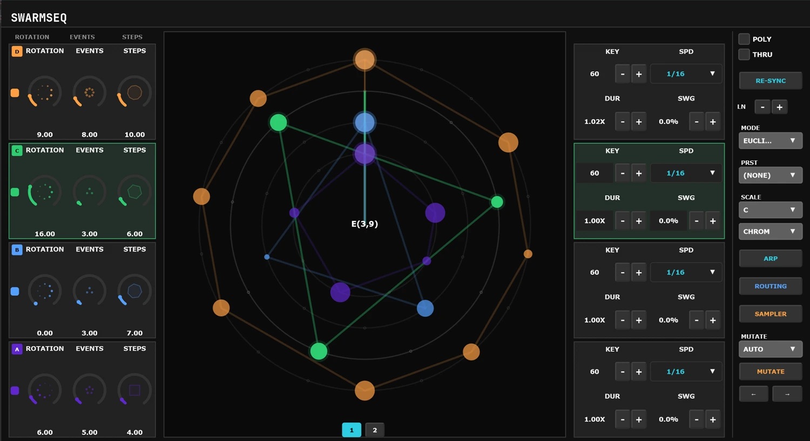Switch to pattern page 2
Viewport: 810px width, 441px height.
375,430
